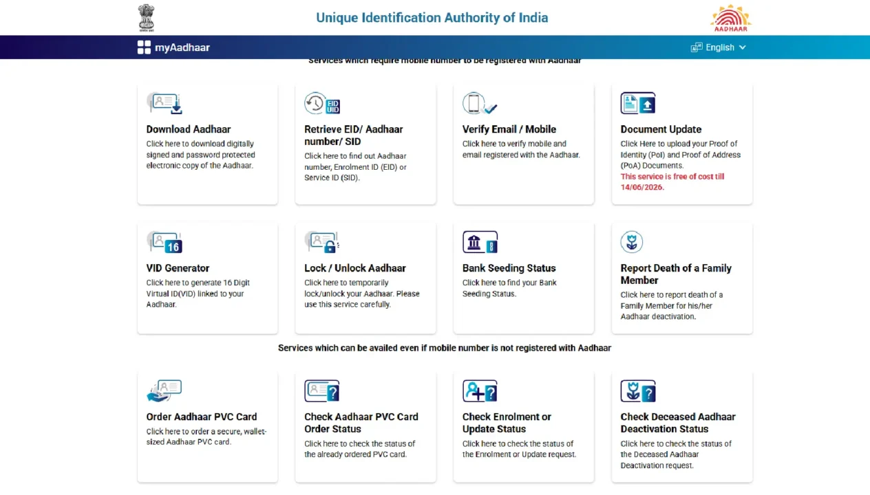The width and height of the screenshot is (870, 495).
Task: Click the Check Enrolment or Update Status icon
Action: coord(480,391)
